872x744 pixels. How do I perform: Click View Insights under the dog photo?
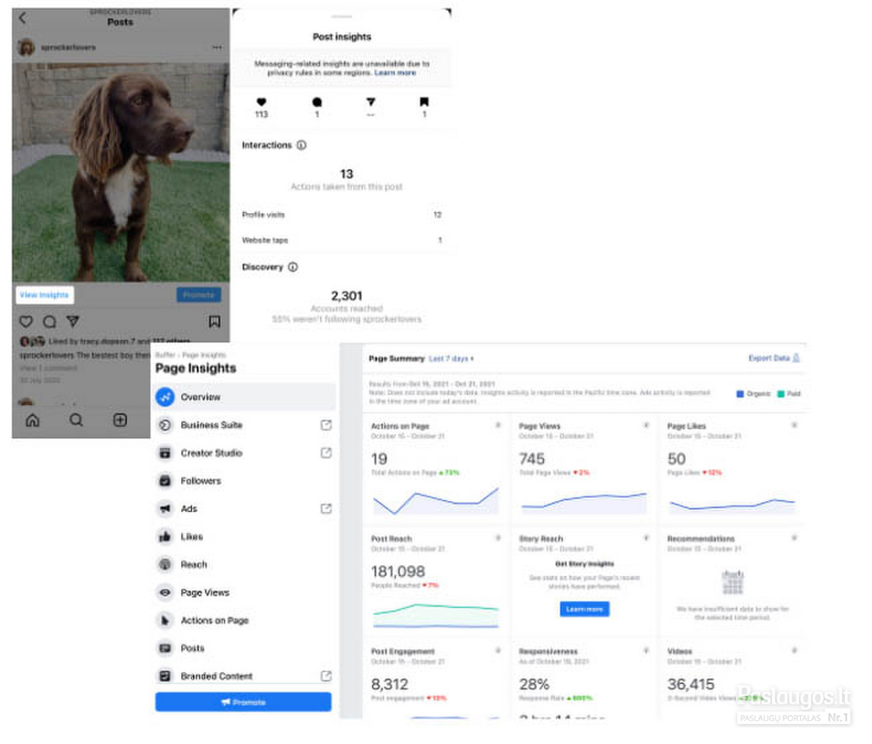[45, 295]
